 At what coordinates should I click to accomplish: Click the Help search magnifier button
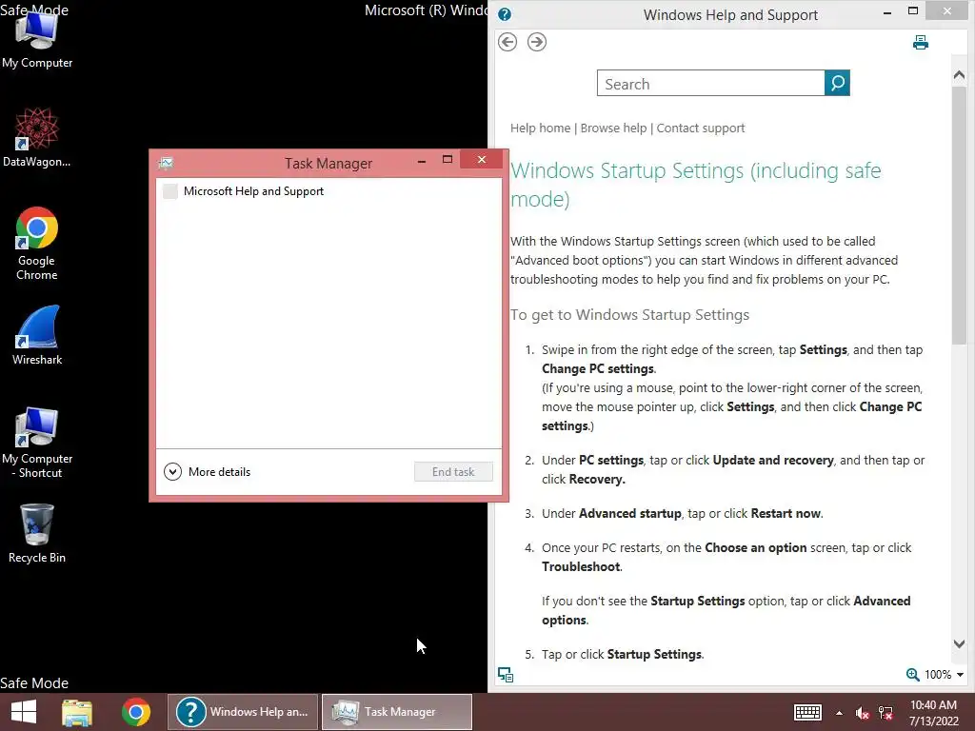click(x=837, y=84)
